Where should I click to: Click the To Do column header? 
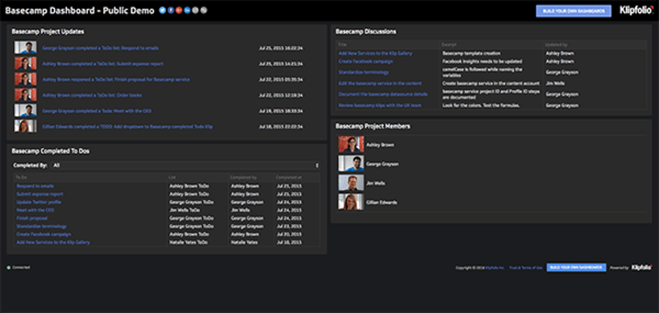21,177
